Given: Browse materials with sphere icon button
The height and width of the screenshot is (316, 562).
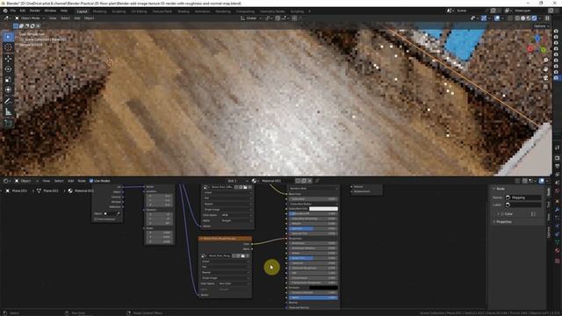Looking at the screenshot, I should 256,181.
